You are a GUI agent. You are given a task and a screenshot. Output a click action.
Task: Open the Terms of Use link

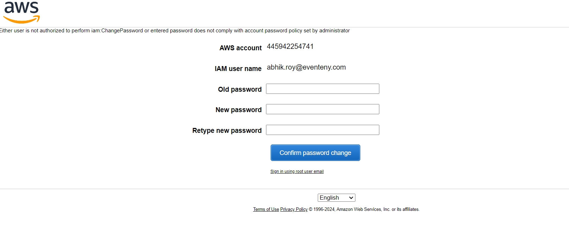[x=266, y=209]
